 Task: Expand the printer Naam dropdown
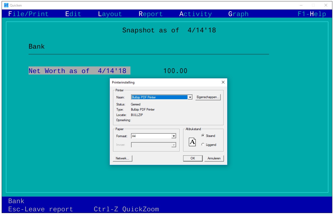[190, 97]
